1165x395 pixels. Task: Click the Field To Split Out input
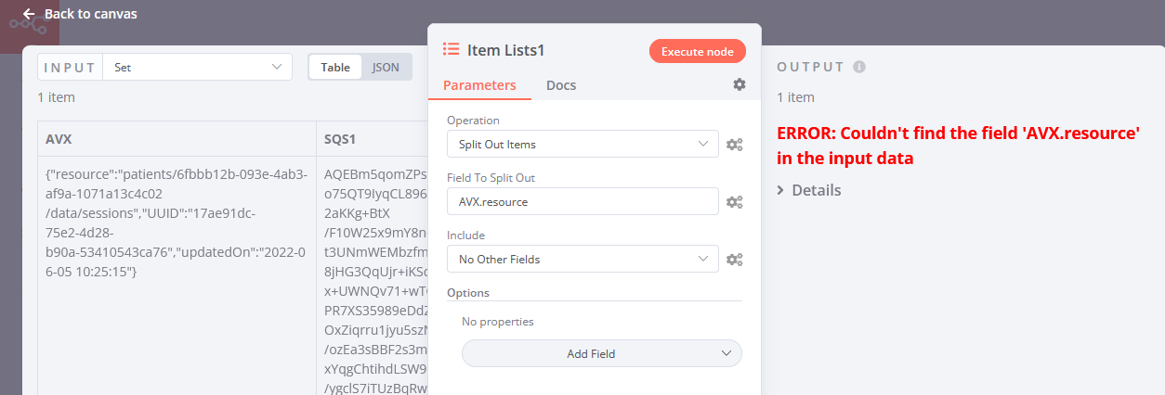[x=582, y=202]
